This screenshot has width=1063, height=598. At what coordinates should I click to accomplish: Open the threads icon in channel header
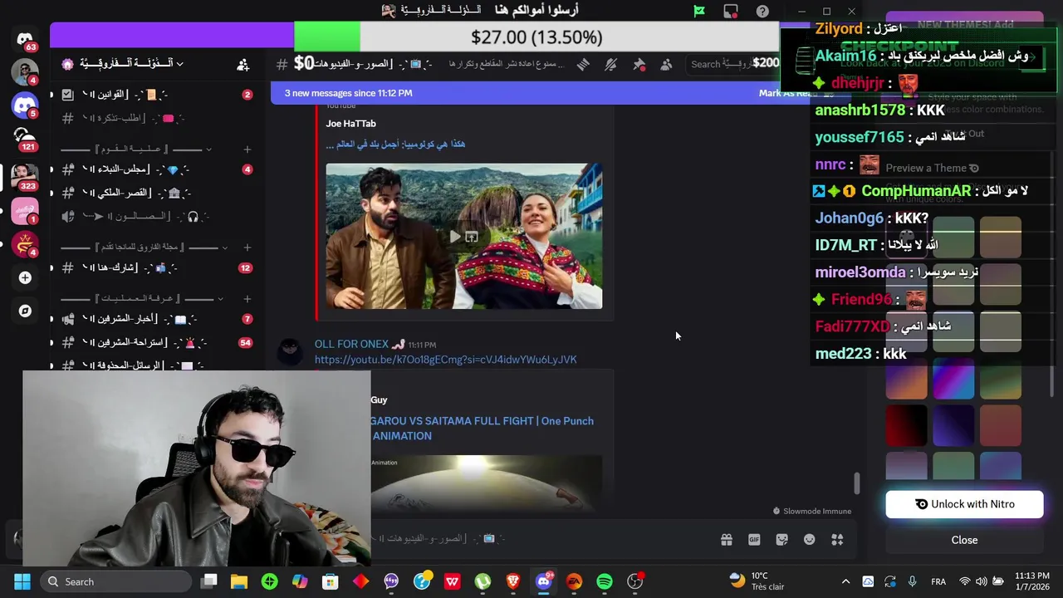583,64
